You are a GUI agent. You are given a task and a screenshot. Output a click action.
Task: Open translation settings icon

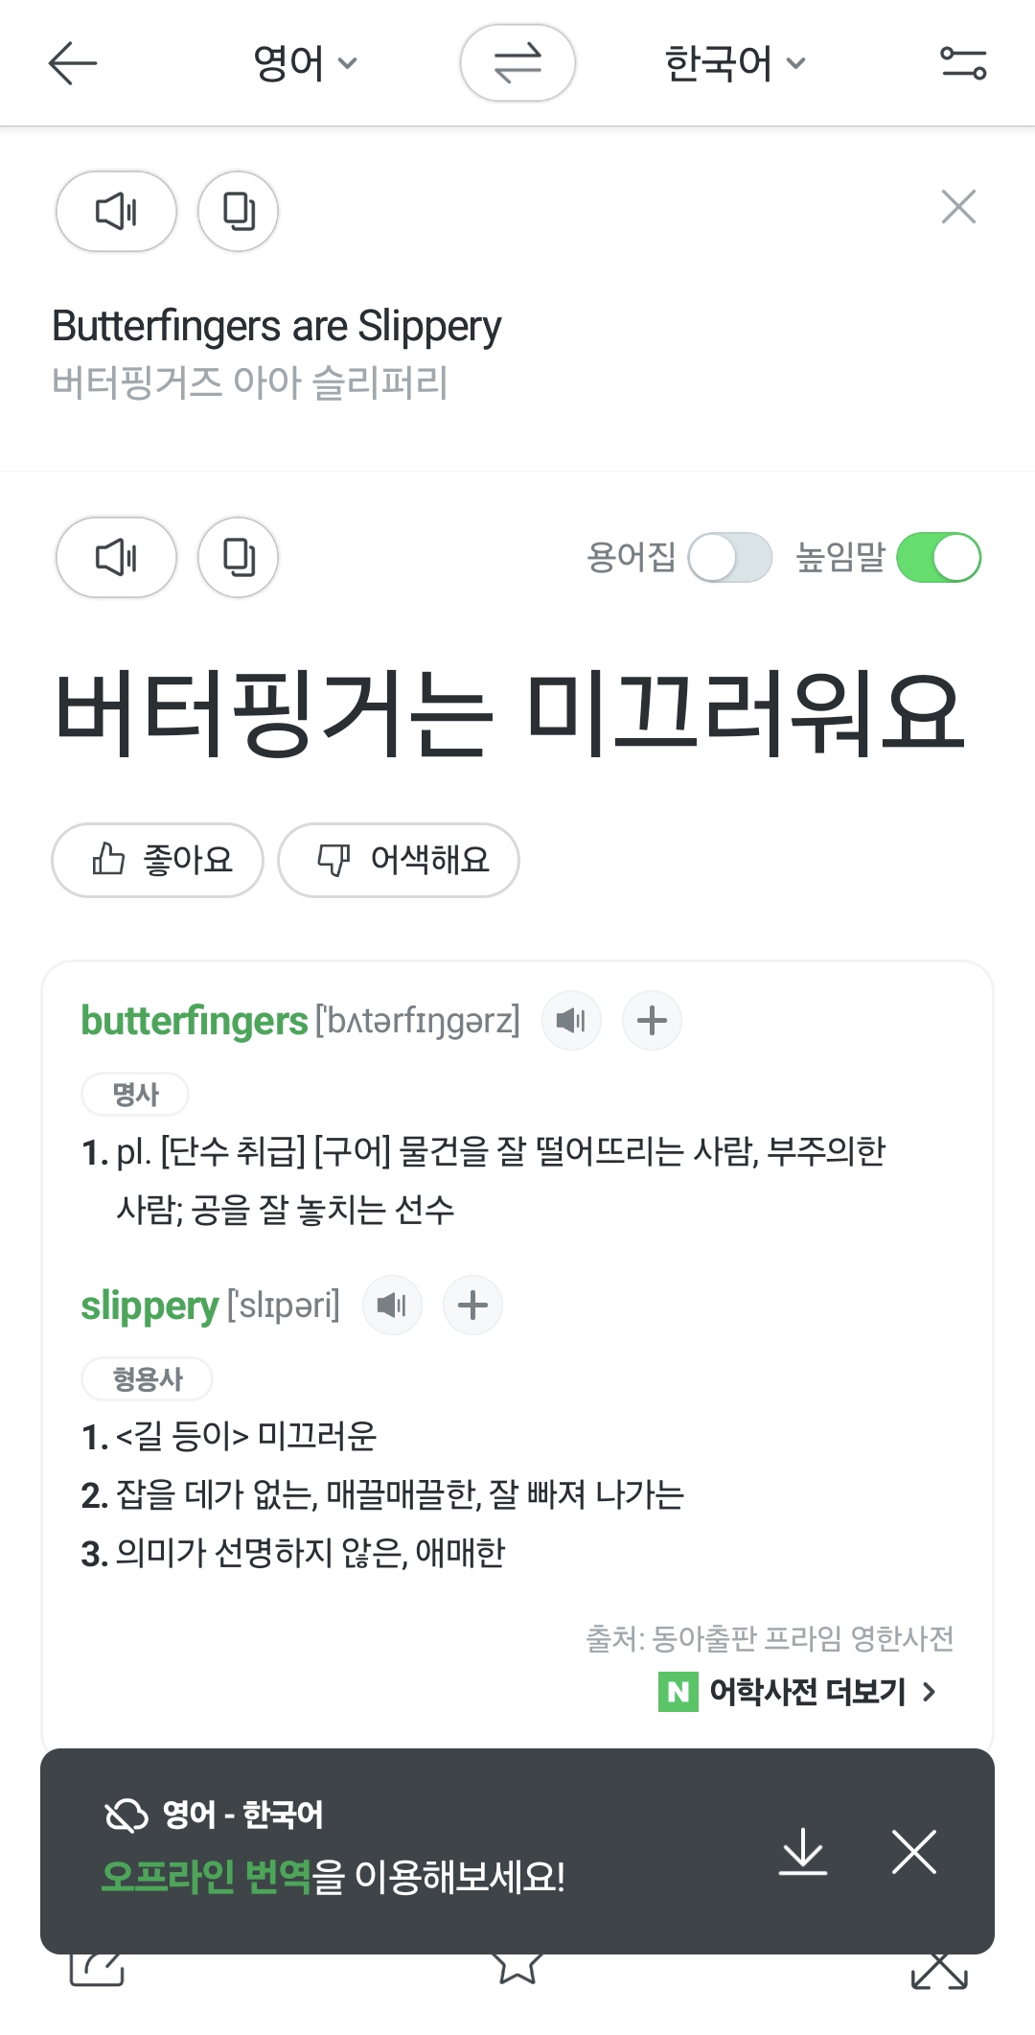pyautogui.click(x=962, y=63)
